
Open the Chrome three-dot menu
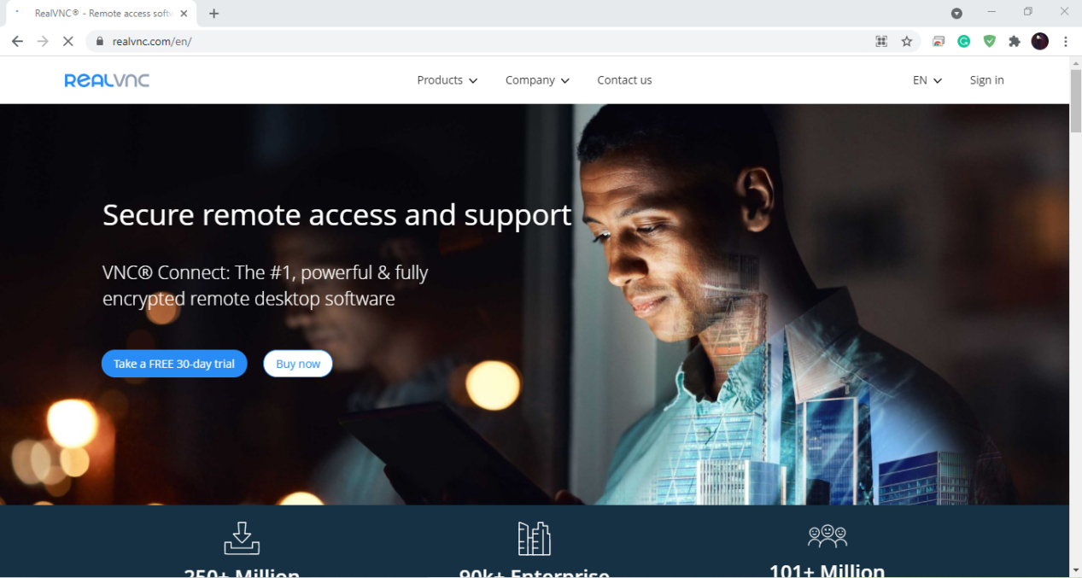(x=1066, y=41)
